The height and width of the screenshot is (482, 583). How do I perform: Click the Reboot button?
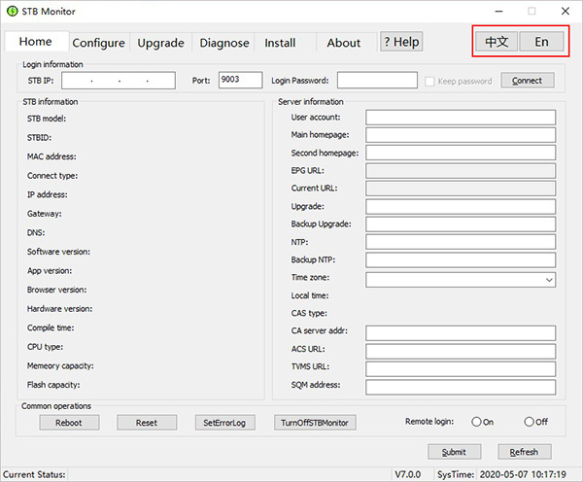(69, 423)
